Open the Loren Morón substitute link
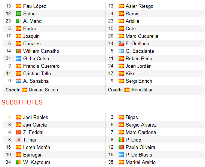 click(x=37, y=148)
